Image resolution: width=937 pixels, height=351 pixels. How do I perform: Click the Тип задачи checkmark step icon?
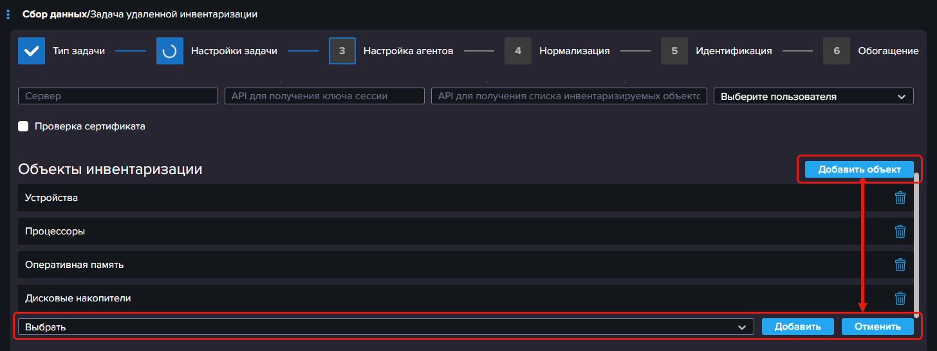[x=32, y=51]
